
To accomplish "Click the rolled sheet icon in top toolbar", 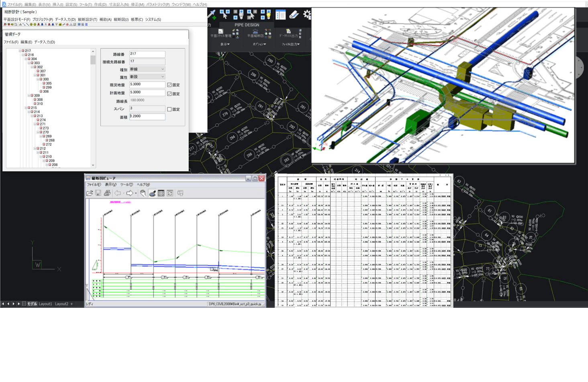I will point(294,15).
